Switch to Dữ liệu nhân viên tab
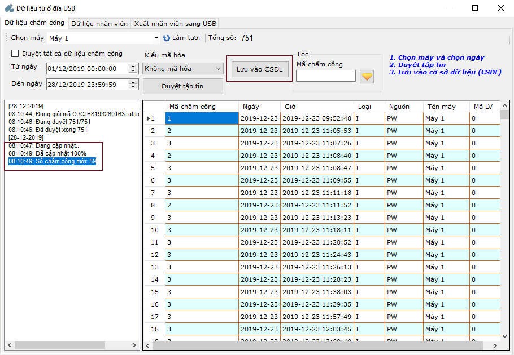Screen dimensions: 514x355 point(99,24)
